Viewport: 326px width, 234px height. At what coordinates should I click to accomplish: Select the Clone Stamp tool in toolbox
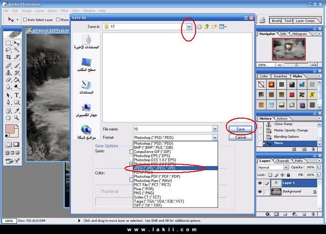coord(8,73)
